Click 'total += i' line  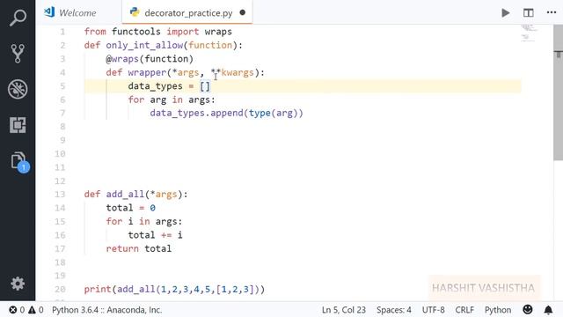coord(155,235)
